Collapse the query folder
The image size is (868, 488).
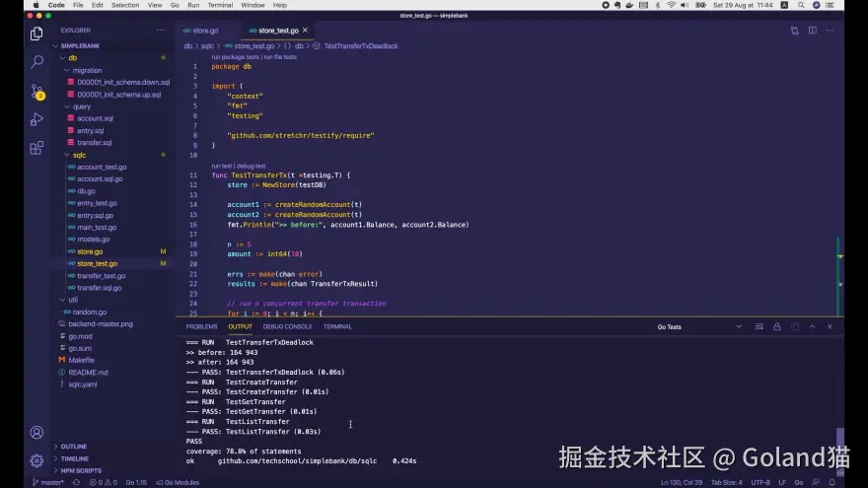click(67, 106)
